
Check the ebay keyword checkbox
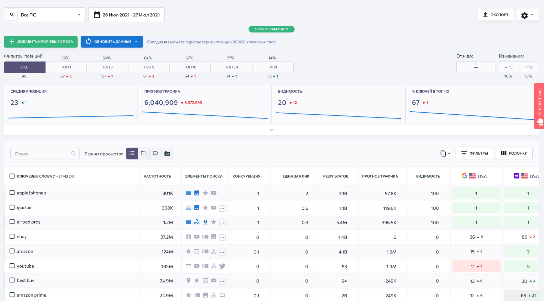point(12,236)
